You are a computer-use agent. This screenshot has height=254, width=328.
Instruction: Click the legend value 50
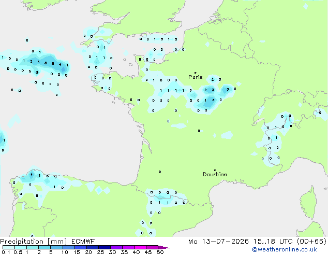(x=160, y=252)
